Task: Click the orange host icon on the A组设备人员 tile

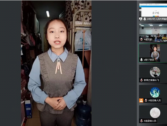Action: (141, 101)
